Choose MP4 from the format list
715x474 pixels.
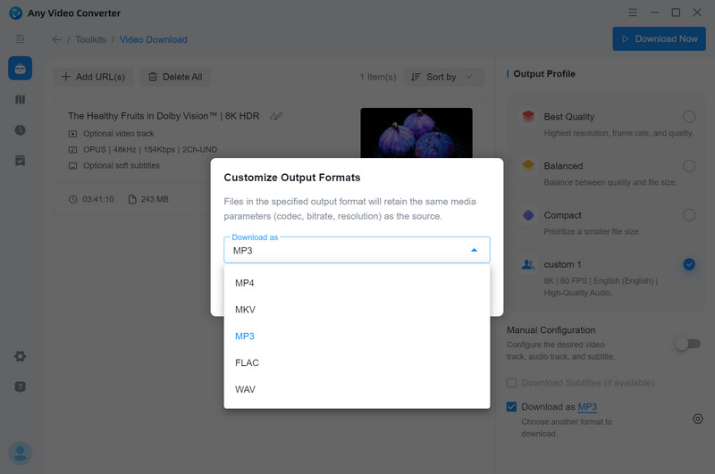pyautogui.click(x=357, y=283)
